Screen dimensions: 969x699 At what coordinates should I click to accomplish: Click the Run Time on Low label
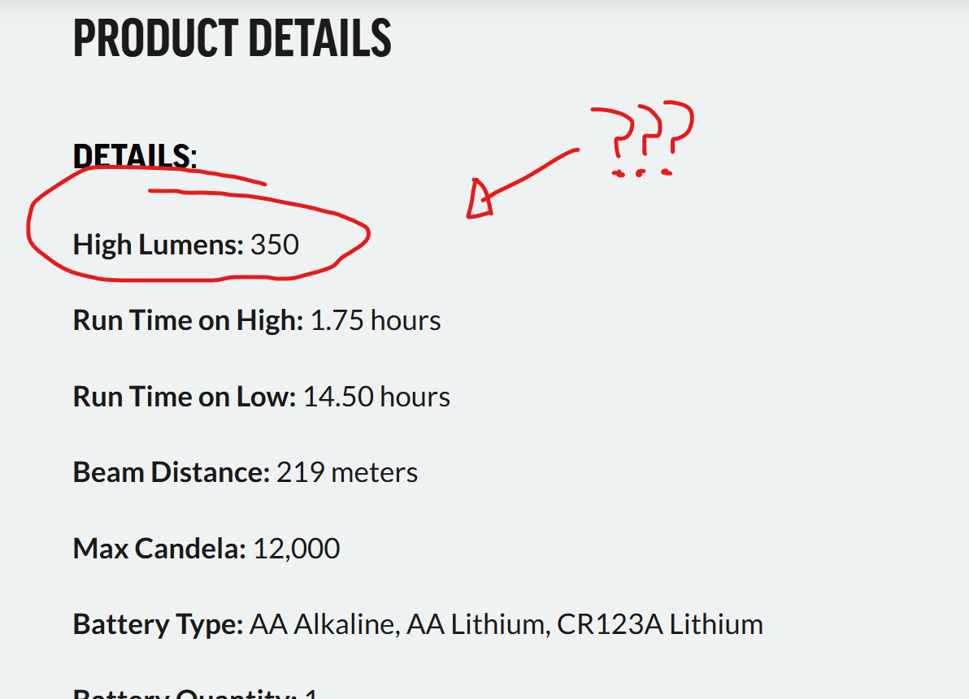pos(185,397)
